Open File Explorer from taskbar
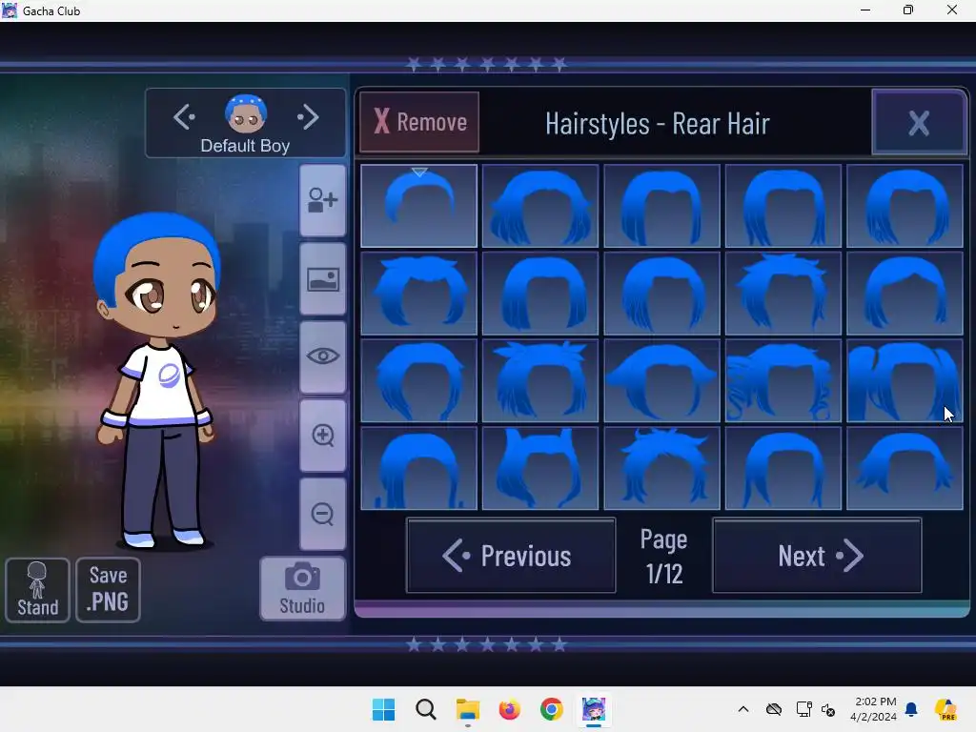976x732 pixels. pyautogui.click(x=467, y=709)
